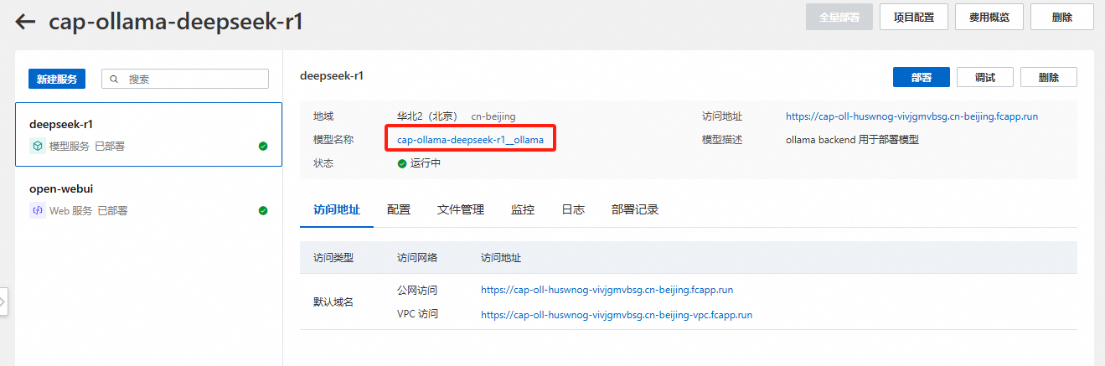Click the top 删除 project button
This screenshot has height=366, width=1105.
coord(1061,17)
